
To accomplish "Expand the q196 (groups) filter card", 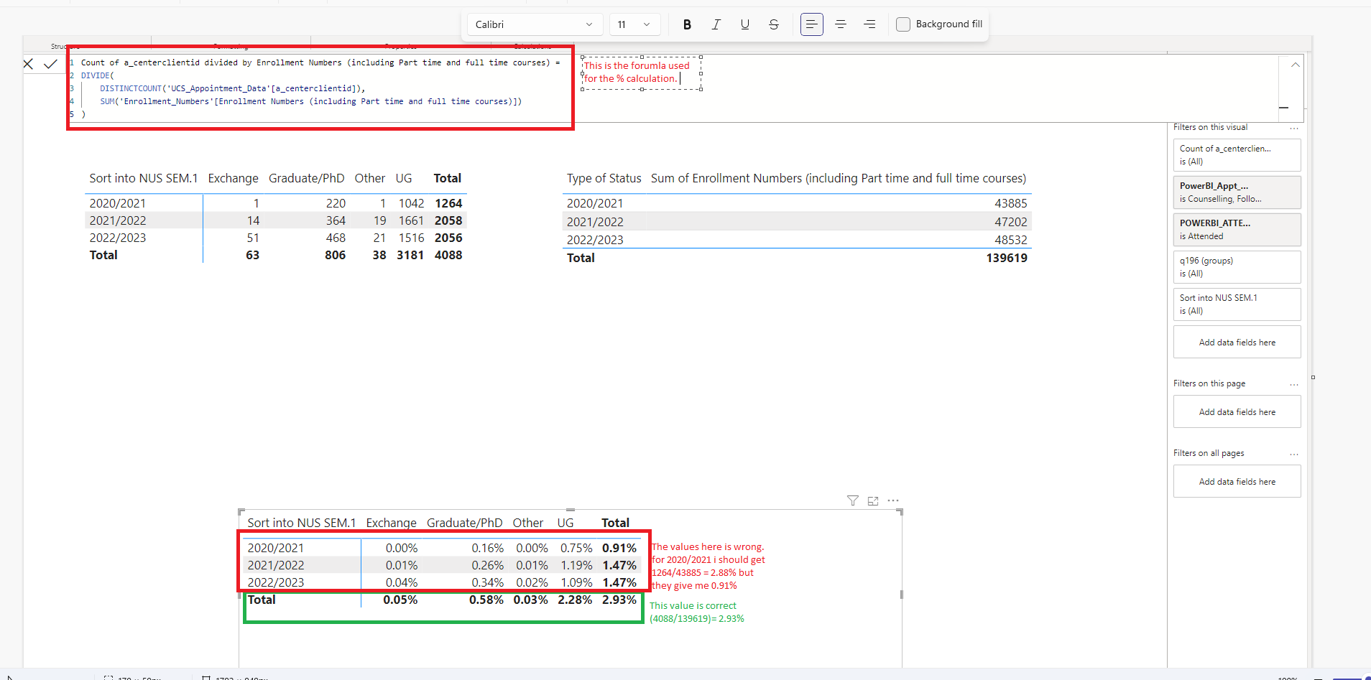I will pos(1237,267).
